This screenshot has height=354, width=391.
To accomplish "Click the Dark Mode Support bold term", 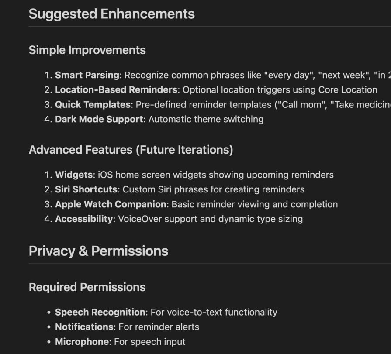I will (x=99, y=119).
